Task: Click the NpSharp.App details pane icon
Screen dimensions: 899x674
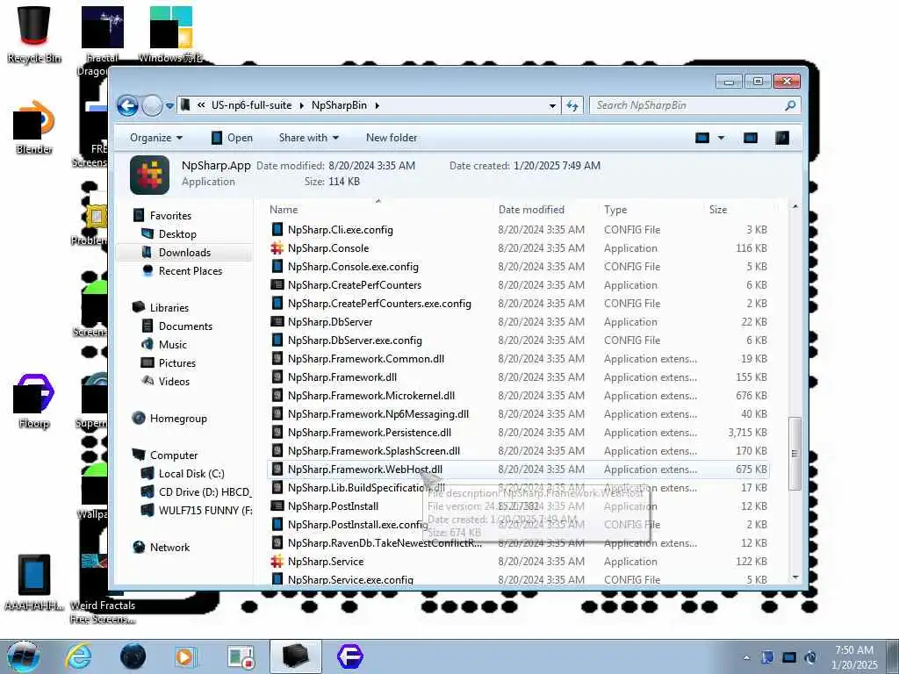Action: click(x=149, y=175)
